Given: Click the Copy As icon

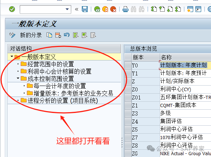Looking at the screenshot, I should [x=49, y=35].
